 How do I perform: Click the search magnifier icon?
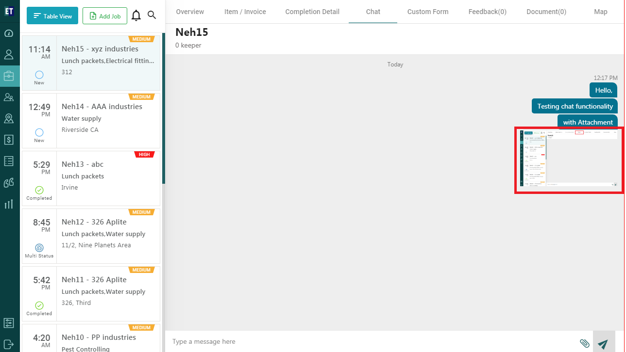152,15
